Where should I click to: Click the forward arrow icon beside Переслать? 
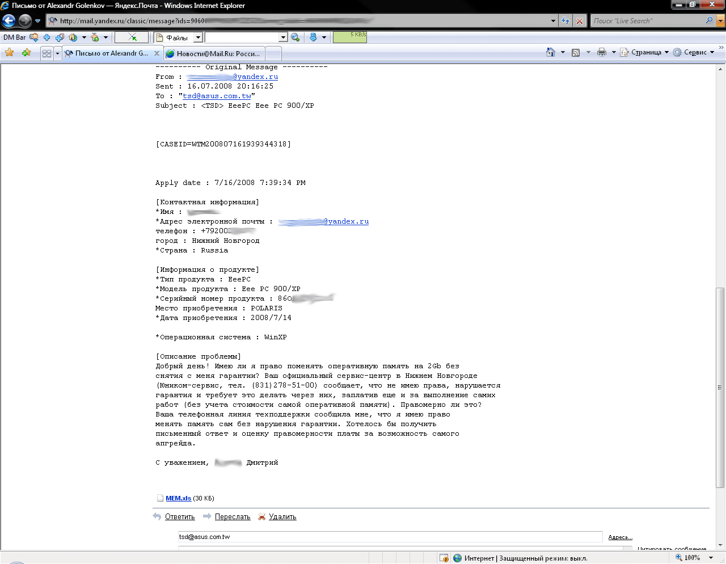pos(207,516)
